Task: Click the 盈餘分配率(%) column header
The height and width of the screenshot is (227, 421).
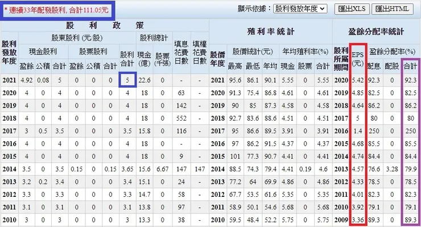Action: (x=393, y=51)
